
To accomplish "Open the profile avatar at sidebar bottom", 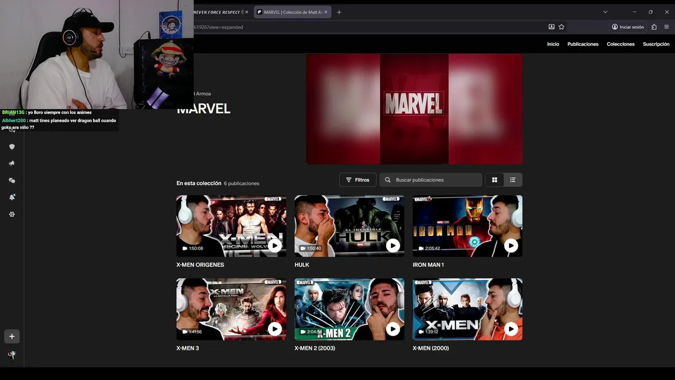I will click(x=12, y=355).
